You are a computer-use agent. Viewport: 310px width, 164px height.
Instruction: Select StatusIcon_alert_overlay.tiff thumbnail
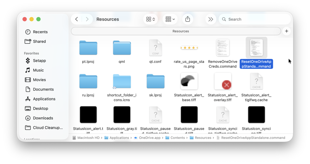click(223, 81)
